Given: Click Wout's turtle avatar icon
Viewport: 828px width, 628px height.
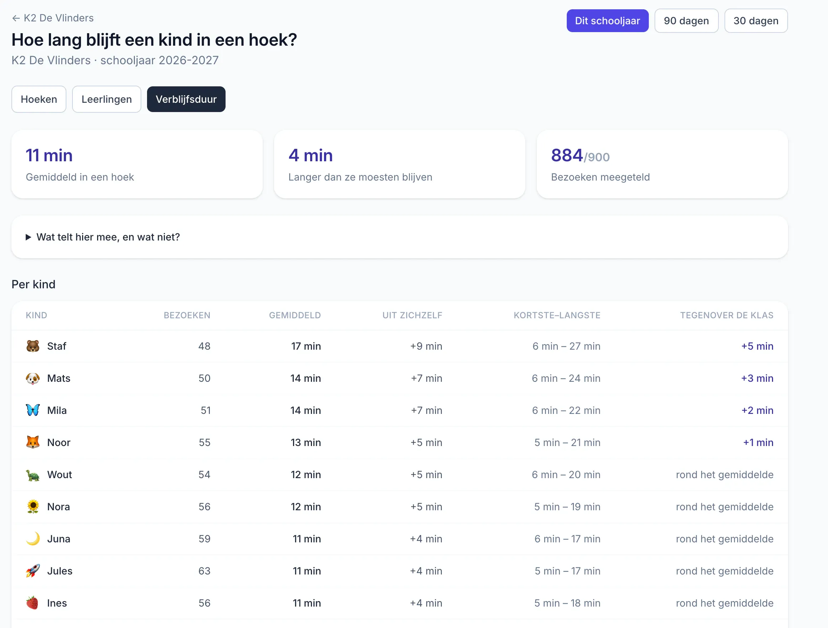Looking at the screenshot, I should (33, 475).
